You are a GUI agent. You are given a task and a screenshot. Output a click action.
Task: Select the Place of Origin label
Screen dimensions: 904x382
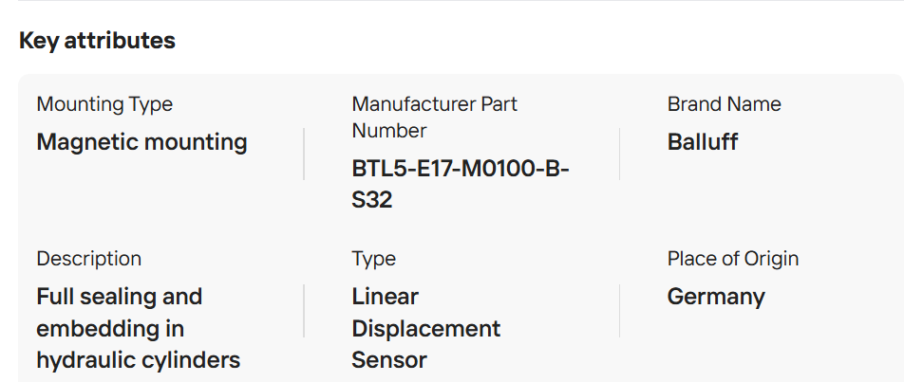click(x=733, y=259)
